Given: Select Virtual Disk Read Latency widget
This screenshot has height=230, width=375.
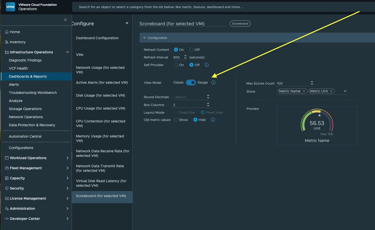Looking at the screenshot, I should [x=101, y=183].
